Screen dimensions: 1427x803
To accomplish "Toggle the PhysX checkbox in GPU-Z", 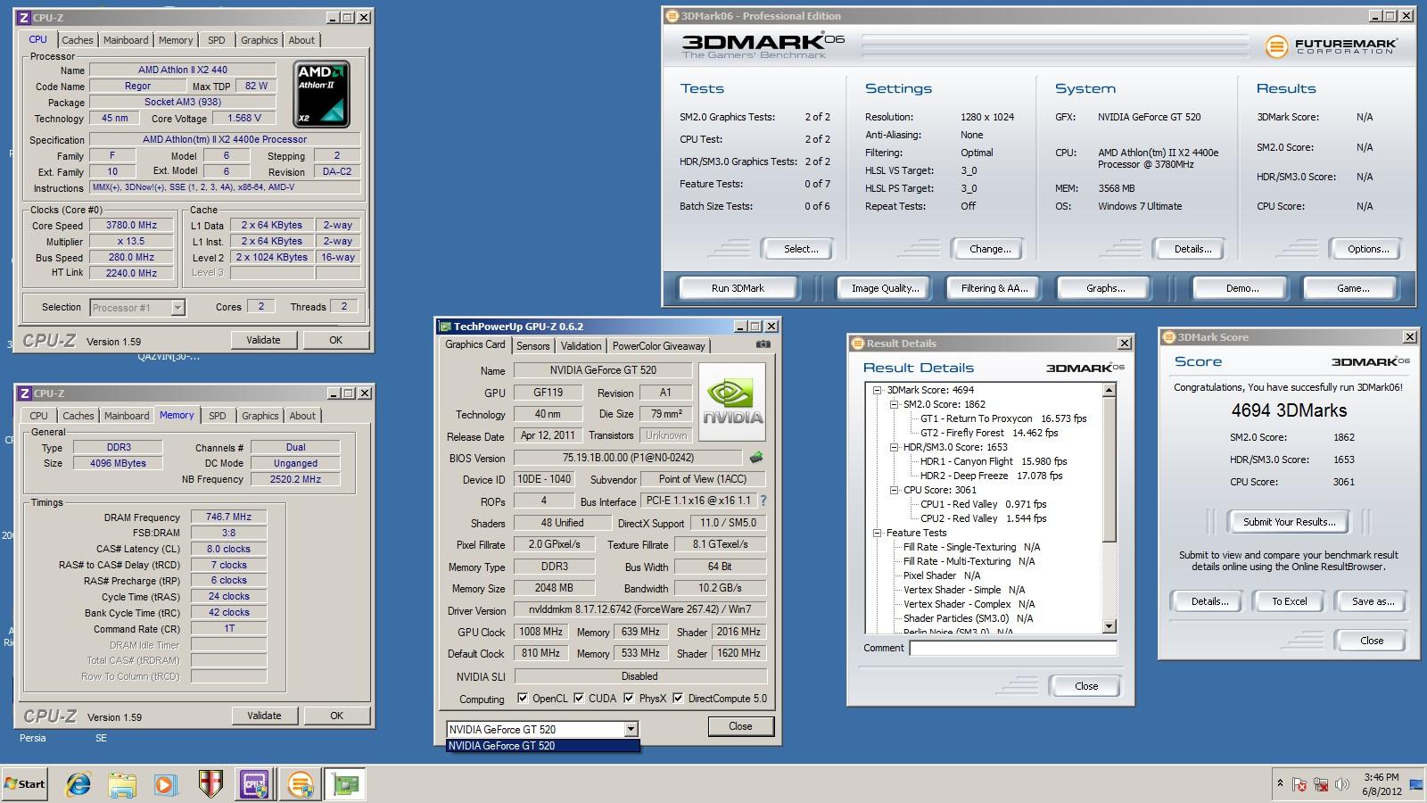I will (629, 699).
